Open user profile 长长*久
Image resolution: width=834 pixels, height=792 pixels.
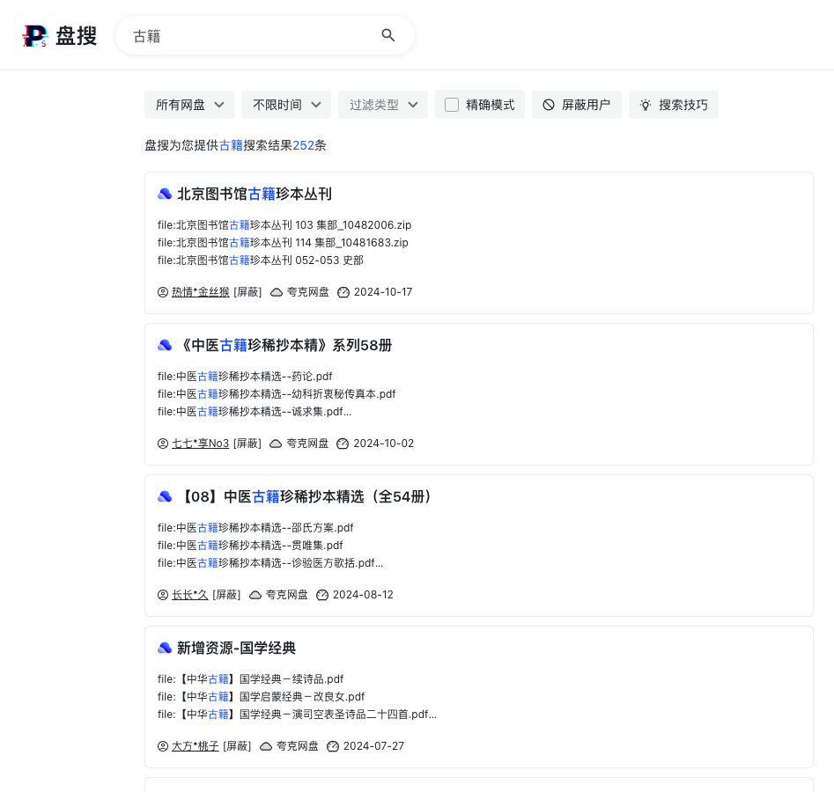point(190,595)
